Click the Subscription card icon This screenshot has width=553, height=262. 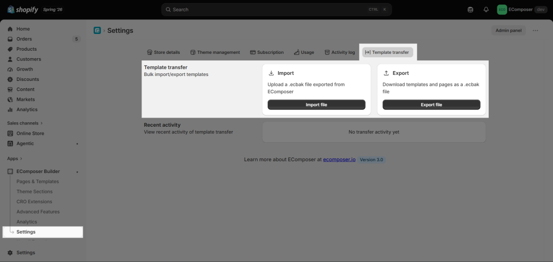click(253, 52)
